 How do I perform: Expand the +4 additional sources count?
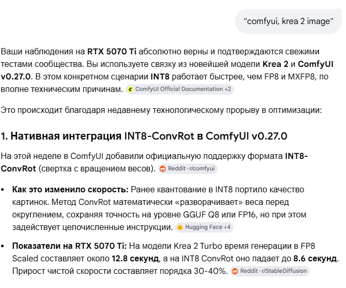tap(227, 227)
